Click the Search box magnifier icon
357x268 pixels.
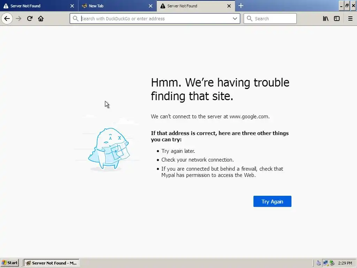250,18
